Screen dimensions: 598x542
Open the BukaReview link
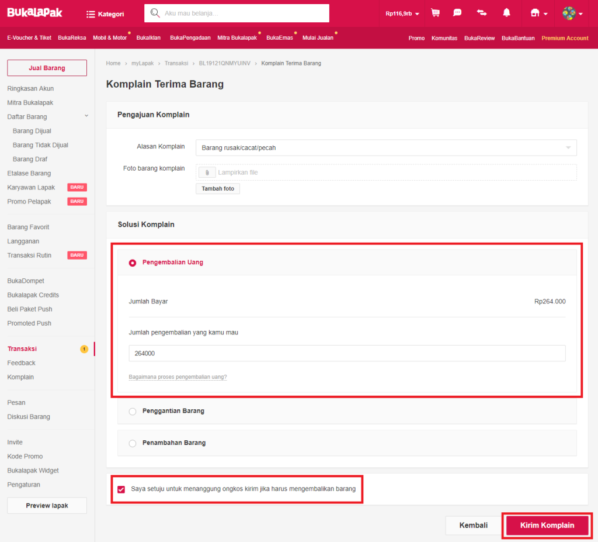tap(479, 38)
